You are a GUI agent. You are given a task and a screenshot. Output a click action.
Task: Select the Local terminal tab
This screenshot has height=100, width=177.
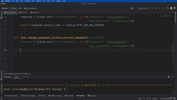point(16,77)
